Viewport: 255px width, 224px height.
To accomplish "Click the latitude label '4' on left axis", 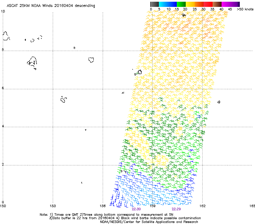I will pos(3,126).
